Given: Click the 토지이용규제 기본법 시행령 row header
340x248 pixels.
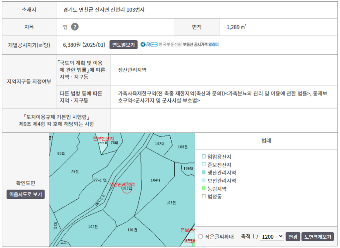Looking at the screenshot, I should coord(56,121).
